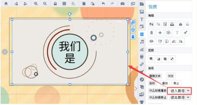The image size is (197, 105).
Task: Open the 退出路径 stop timing dropdown
Action: click(x=180, y=97)
